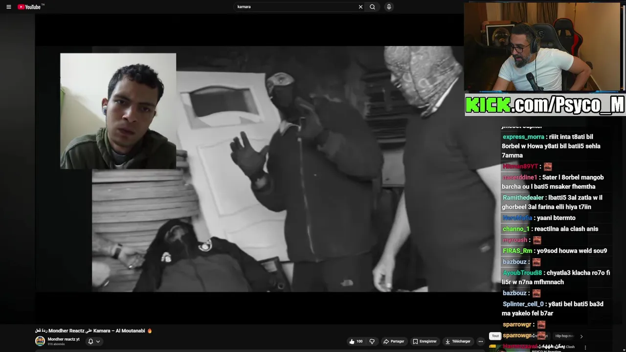Expand notification options dropdown arrow
626x352 pixels.
98,341
